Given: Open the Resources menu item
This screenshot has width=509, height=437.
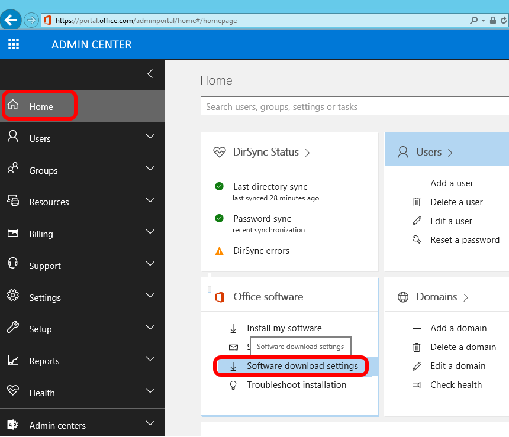Looking at the screenshot, I should pyautogui.click(x=49, y=202).
